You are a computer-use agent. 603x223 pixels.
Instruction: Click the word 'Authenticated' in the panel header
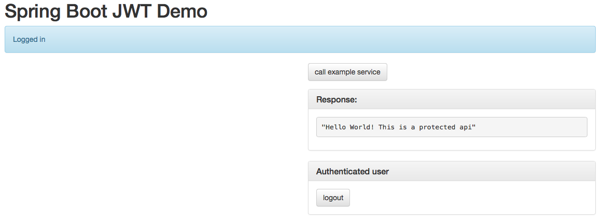pyautogui.click(x=342, y=172)
